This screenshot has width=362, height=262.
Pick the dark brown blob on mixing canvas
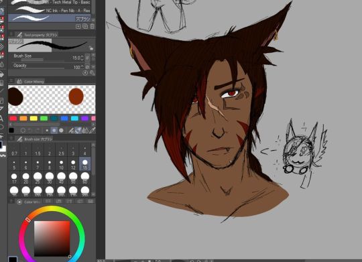pyautogui.click(x=15, y=96)
